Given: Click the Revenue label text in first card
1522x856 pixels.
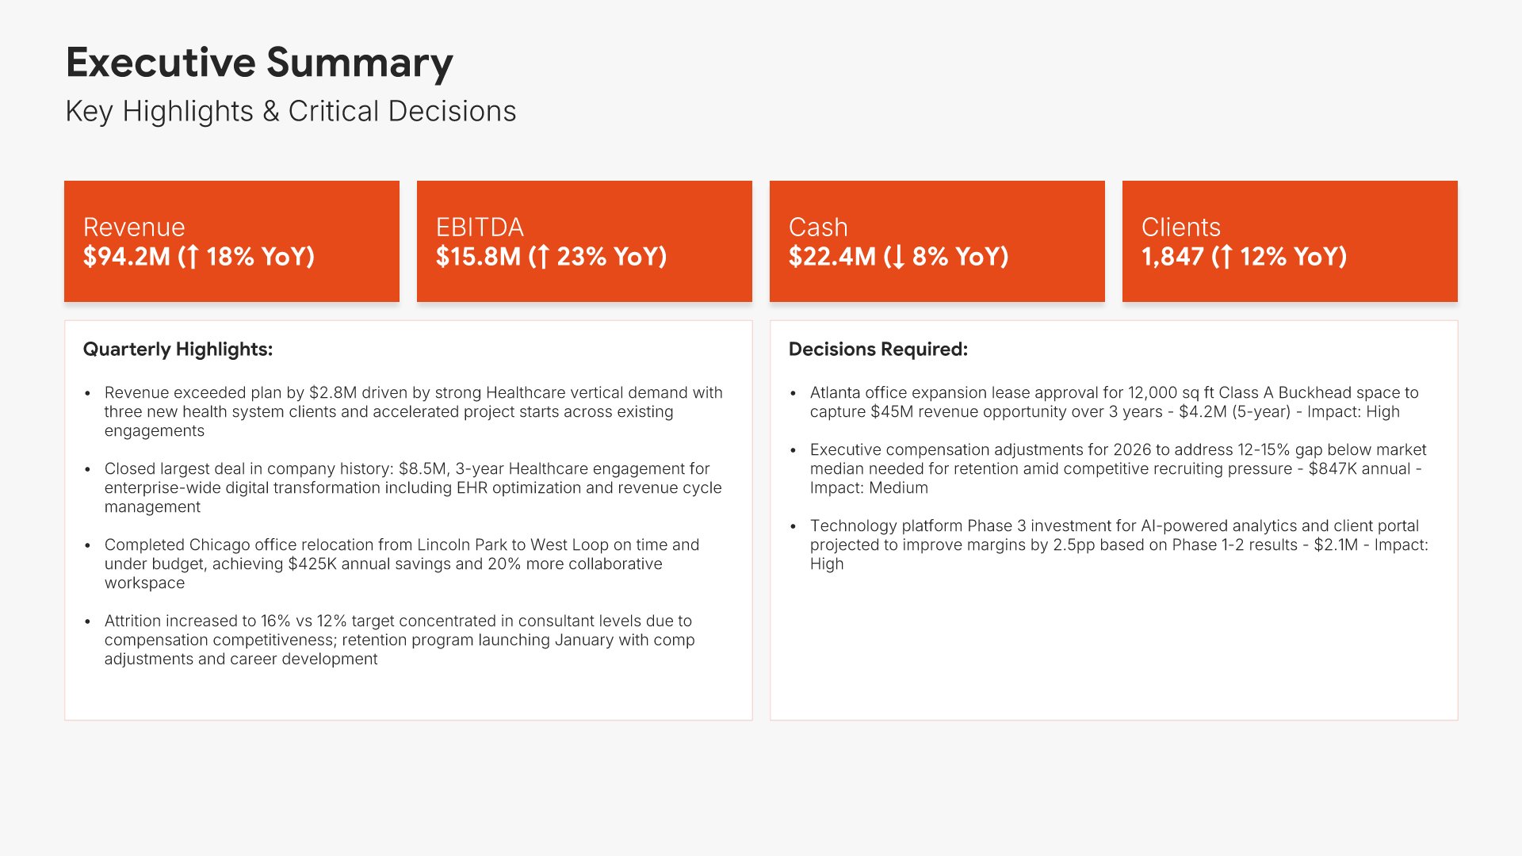Looking at the screenshot, I should click(x=134, y=227).
